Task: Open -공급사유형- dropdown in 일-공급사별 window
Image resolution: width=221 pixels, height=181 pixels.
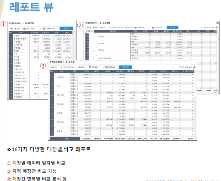Action: [117, 27]
